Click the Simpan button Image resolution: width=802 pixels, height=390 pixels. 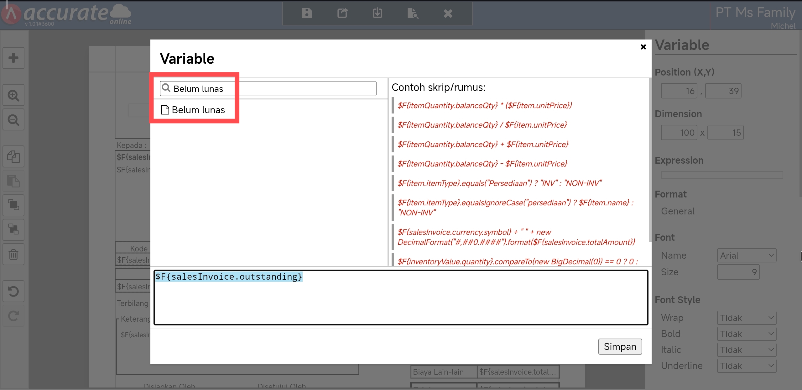pos(620,346)
